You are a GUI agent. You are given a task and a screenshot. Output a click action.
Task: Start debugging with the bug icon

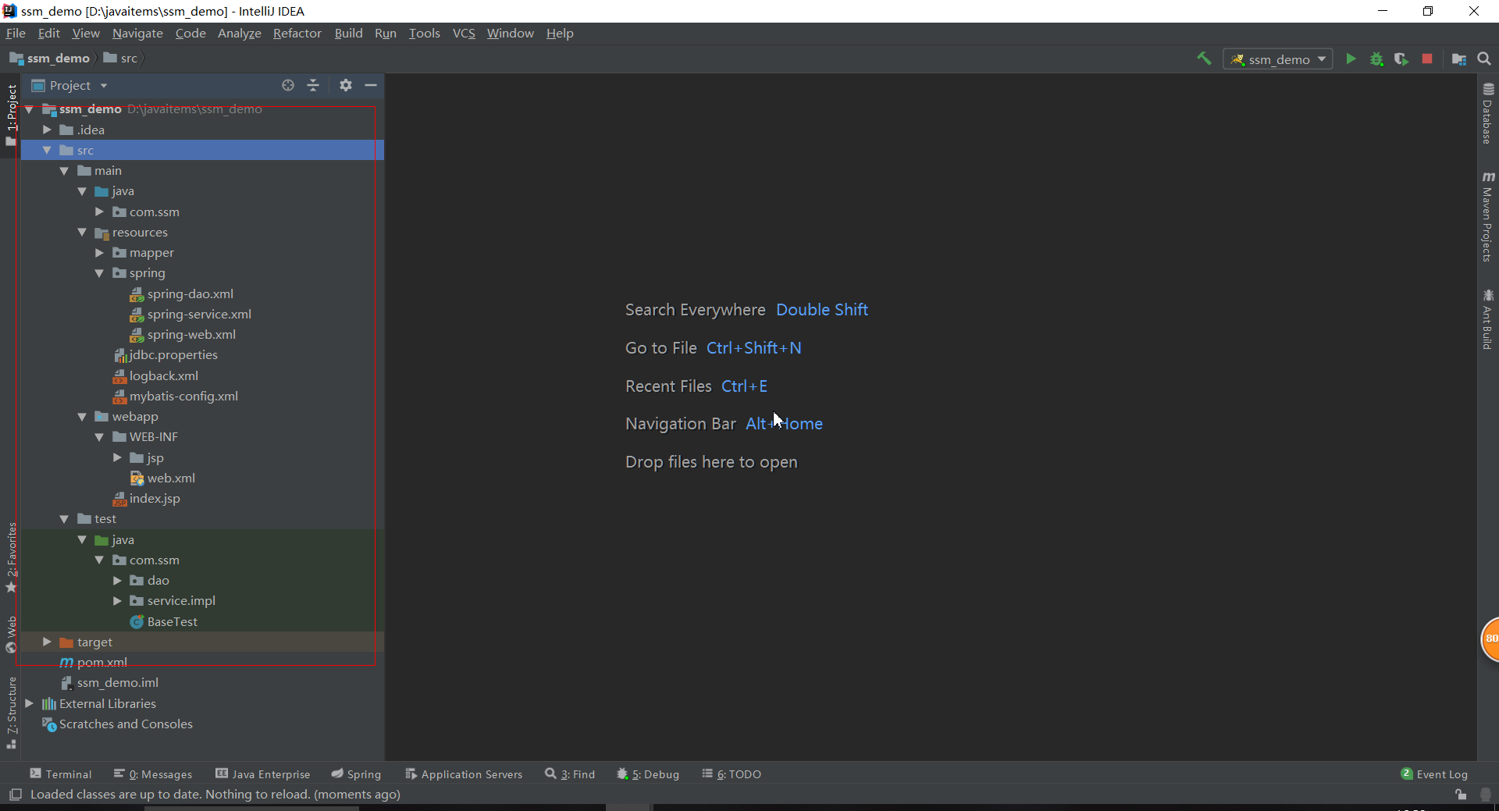point(1376,59)
